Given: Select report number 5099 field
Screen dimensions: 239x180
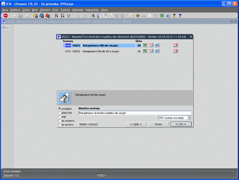Looking at the screenshot, I should click(68, 45).
